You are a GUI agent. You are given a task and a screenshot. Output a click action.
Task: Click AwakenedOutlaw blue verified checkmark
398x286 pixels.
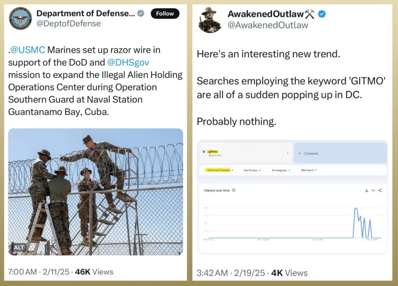coord(322,14)
